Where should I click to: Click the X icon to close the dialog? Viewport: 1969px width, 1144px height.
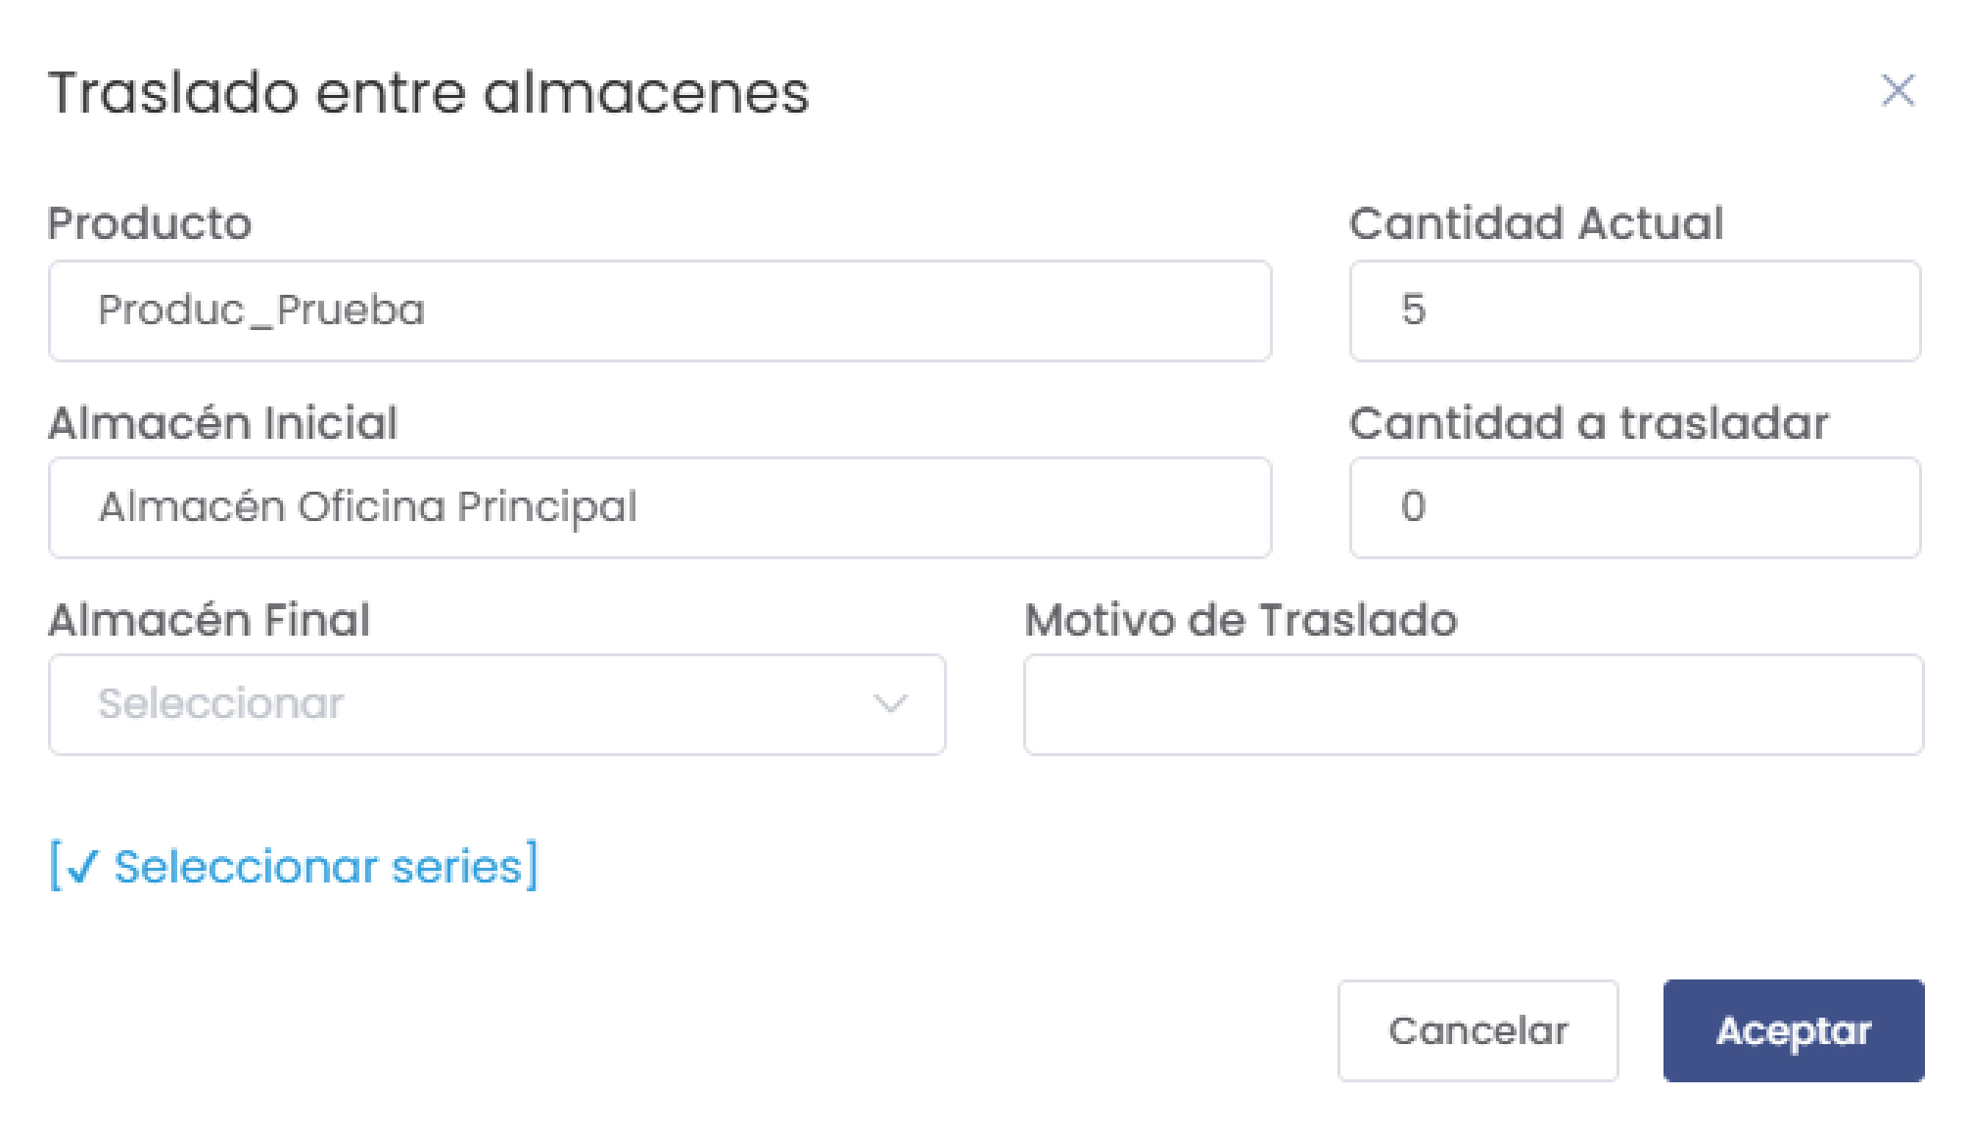pyautogui.click(x=1899, y=91)
